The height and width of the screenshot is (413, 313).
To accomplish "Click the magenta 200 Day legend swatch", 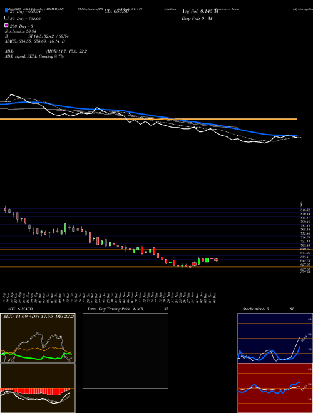I will [x=7, y=25].
